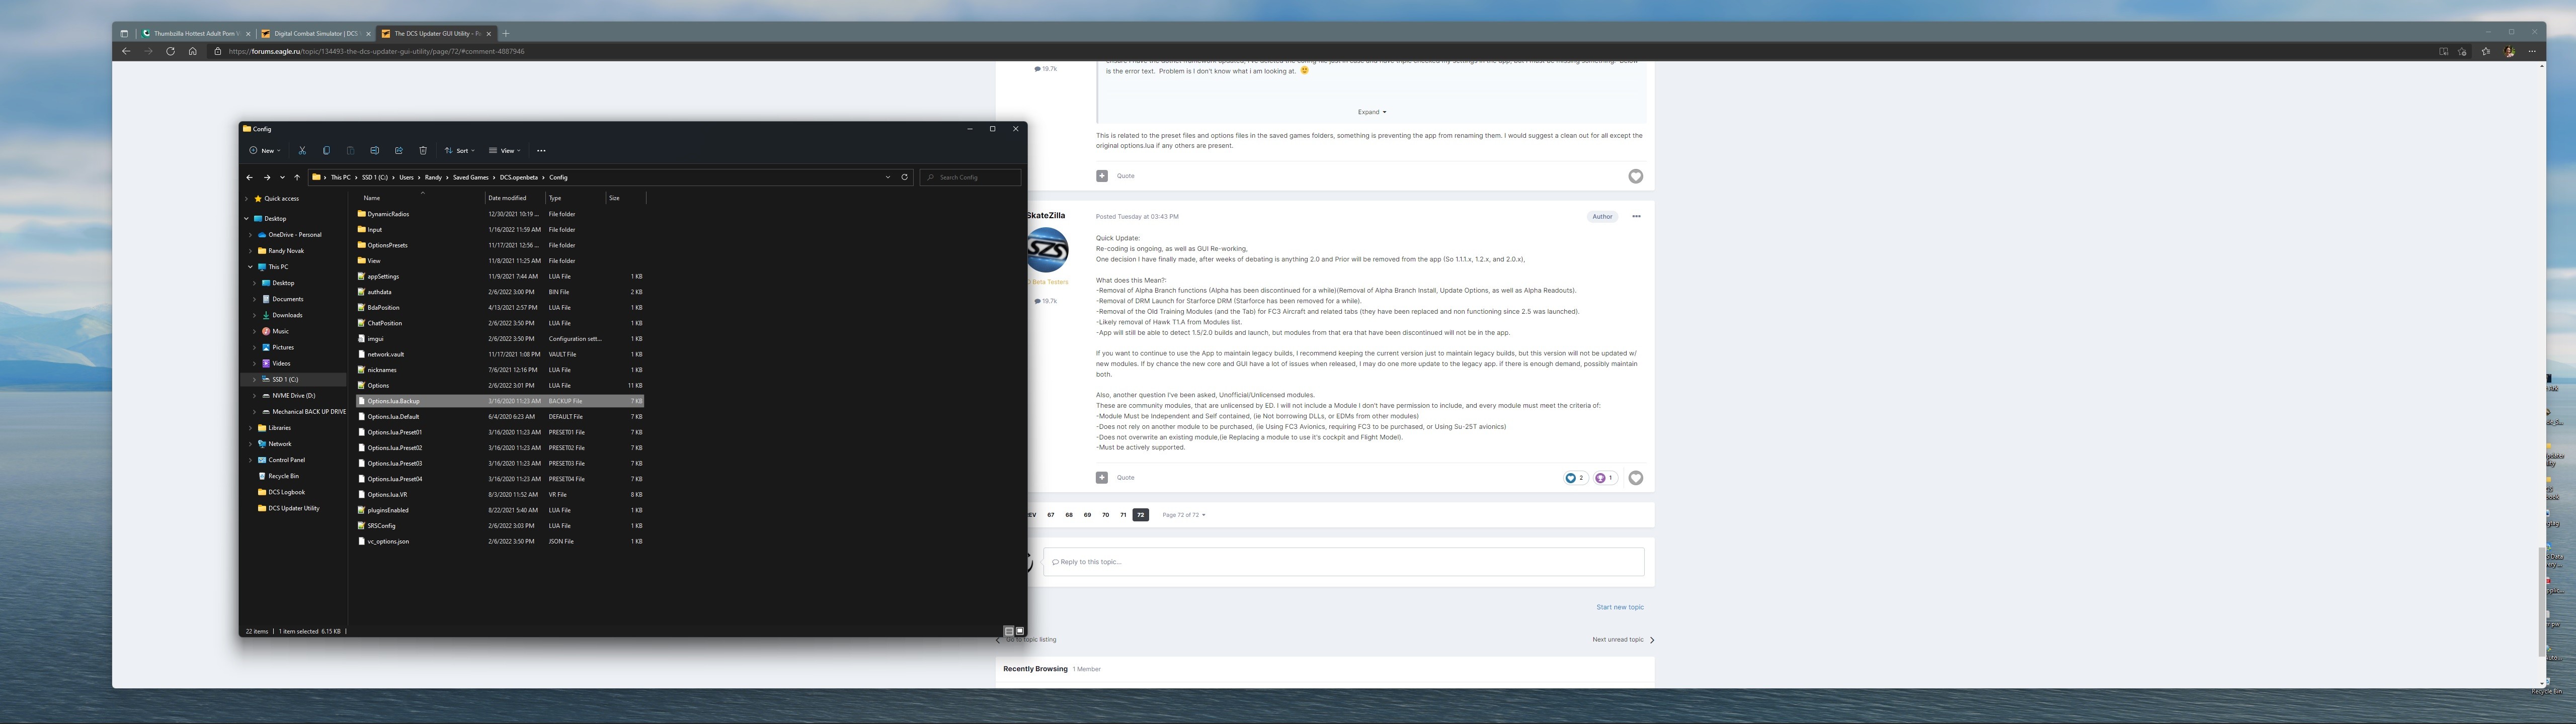Image resolution: width=2576 pixels, height=724 pixels.
Task: Click the browser favorites star icon
Action: coord(2485,51)
